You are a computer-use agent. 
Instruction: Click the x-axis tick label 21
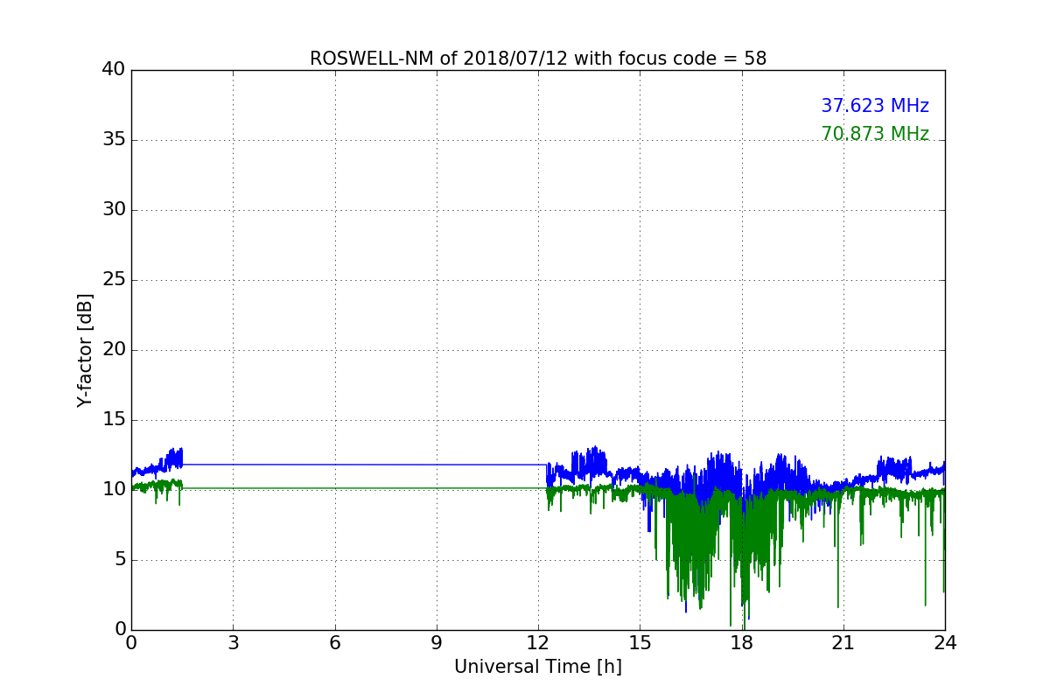click(843, 643)
